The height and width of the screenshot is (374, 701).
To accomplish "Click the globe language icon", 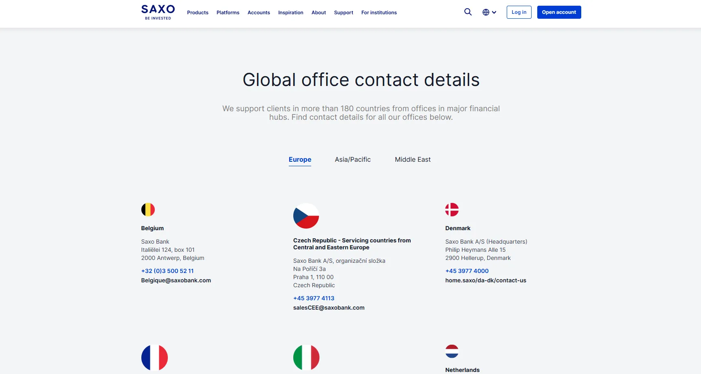I will click(486, 12).
